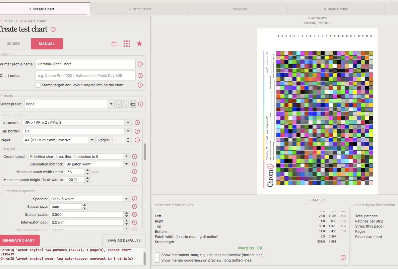The image size is (398, 269).
Task: Click the Printer profile name field
Action: coord(85,64)
